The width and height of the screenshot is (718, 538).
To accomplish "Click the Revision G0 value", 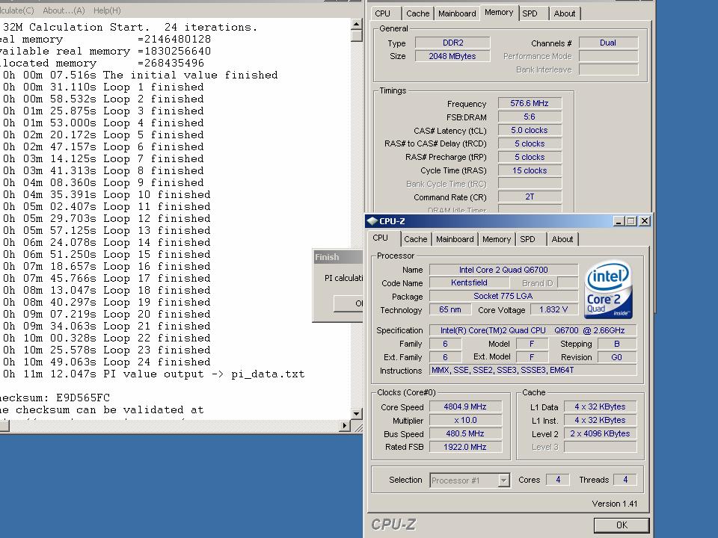I will tap(616, 357).
